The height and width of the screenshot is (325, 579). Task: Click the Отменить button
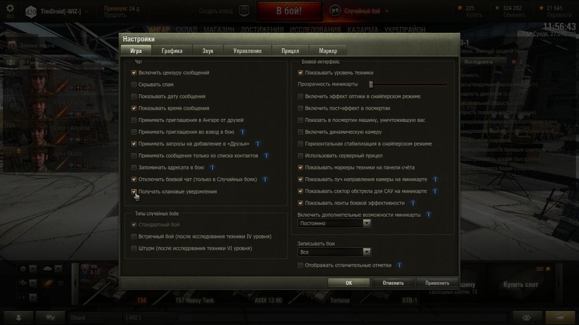pos(393,283)
